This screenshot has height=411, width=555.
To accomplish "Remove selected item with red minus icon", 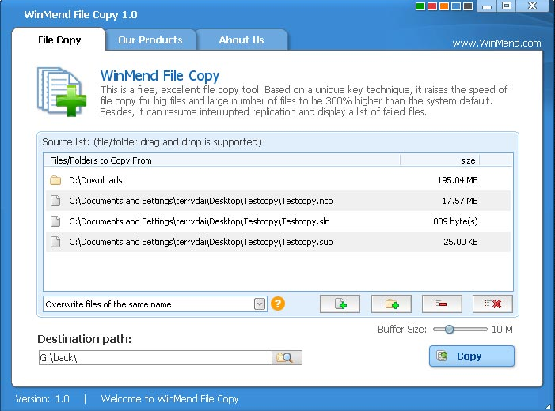I will [x=442, y=304].
